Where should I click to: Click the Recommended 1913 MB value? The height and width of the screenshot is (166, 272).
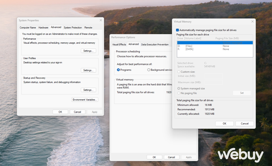[210, 109]
